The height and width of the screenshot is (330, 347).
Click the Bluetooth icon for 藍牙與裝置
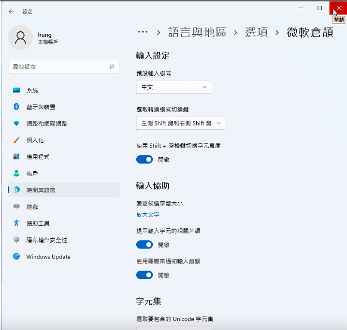click(16, 107)
